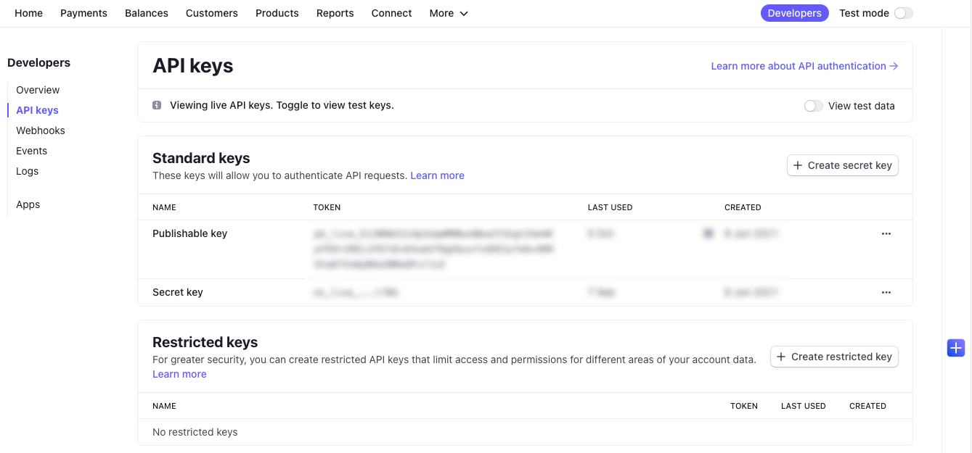This screenshot has height=453, width=972.
Task: Open Logs from the sidebar
Action: 28,171
